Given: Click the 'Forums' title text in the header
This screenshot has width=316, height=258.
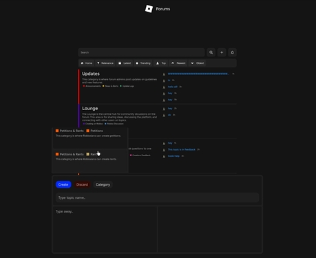Looking at the screenshot, I should click(163, 9).
